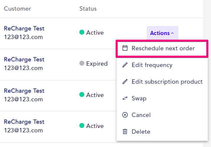Screen dimensions: 211x147
Task: Click the Customer column header
Action: point(17,9)
